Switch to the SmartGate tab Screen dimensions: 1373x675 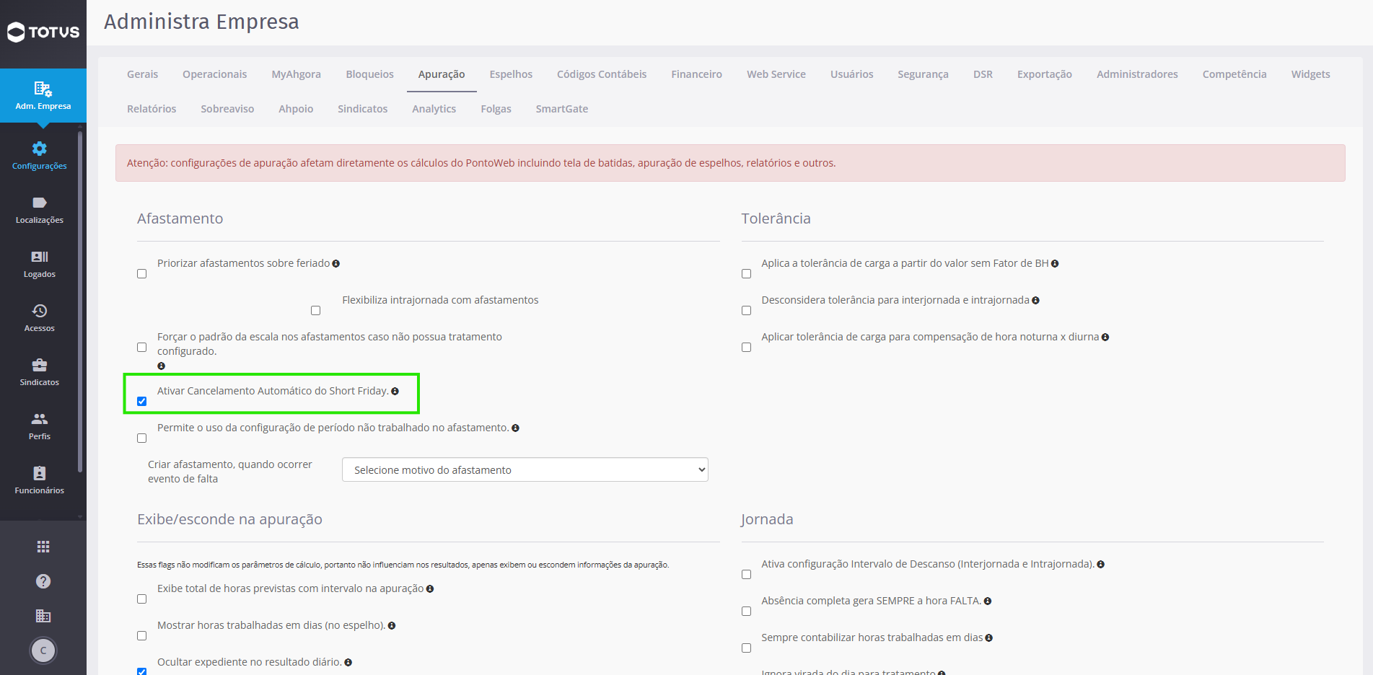click(562, 109)
